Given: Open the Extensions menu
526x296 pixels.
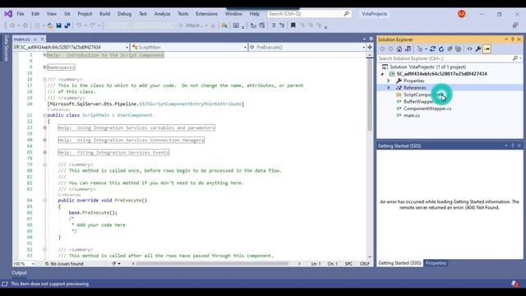Looking at the screenshot, I should coord(206,14).
